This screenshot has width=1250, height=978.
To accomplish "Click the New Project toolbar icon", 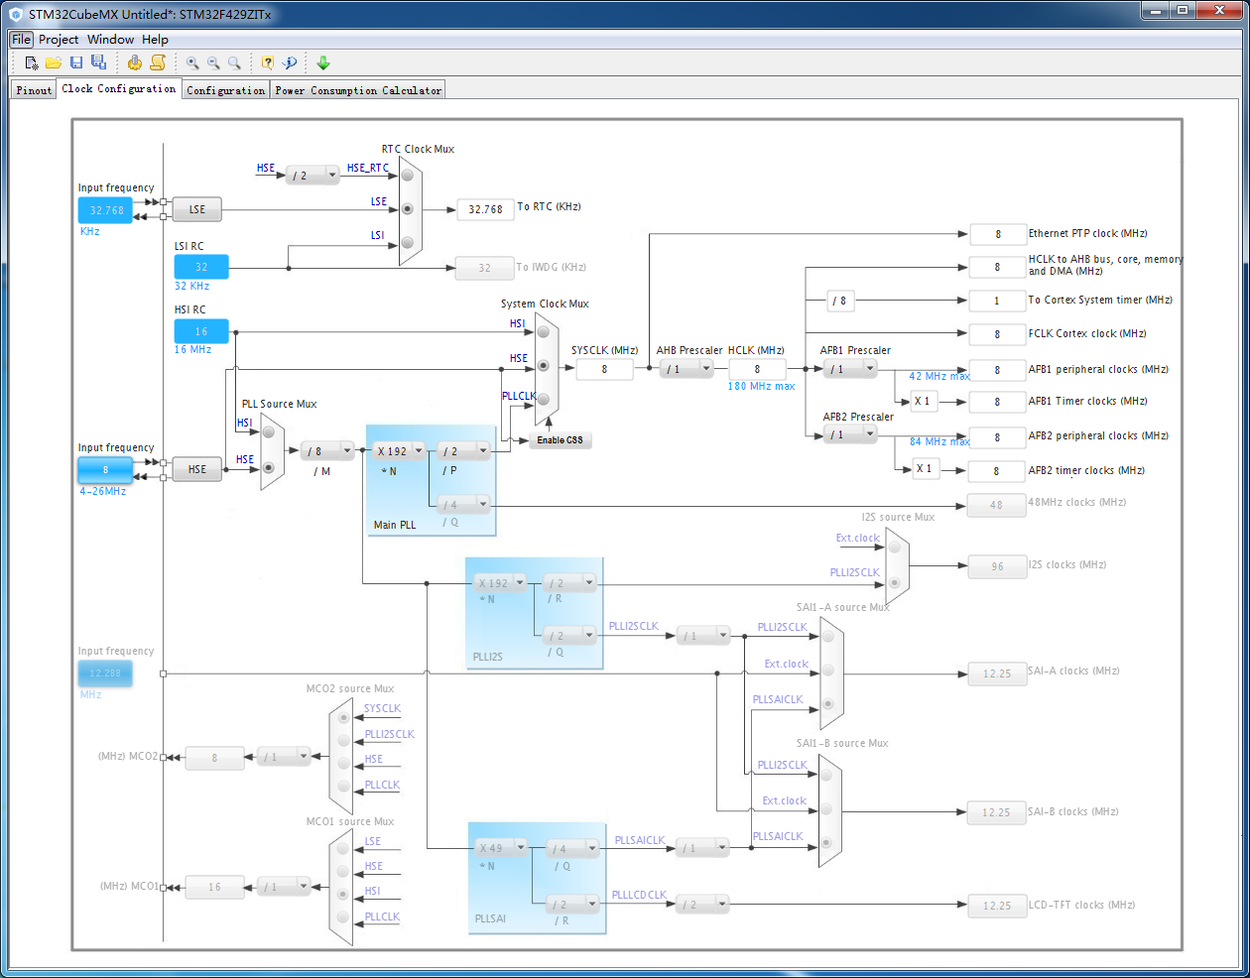I will coord(32,62).
